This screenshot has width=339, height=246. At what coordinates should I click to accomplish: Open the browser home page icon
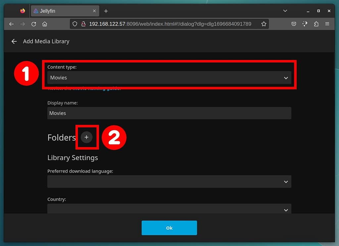click(45, 24)
